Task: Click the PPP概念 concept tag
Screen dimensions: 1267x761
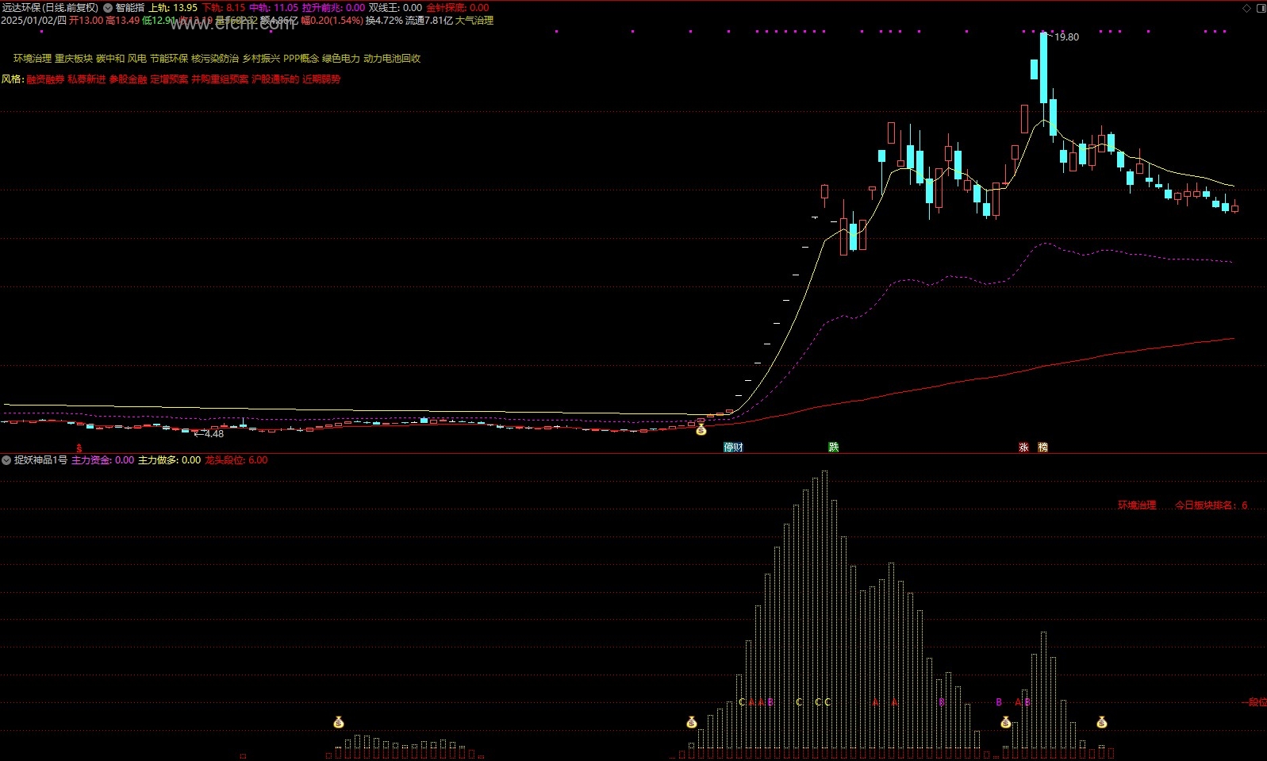Action: click(301, 59)
